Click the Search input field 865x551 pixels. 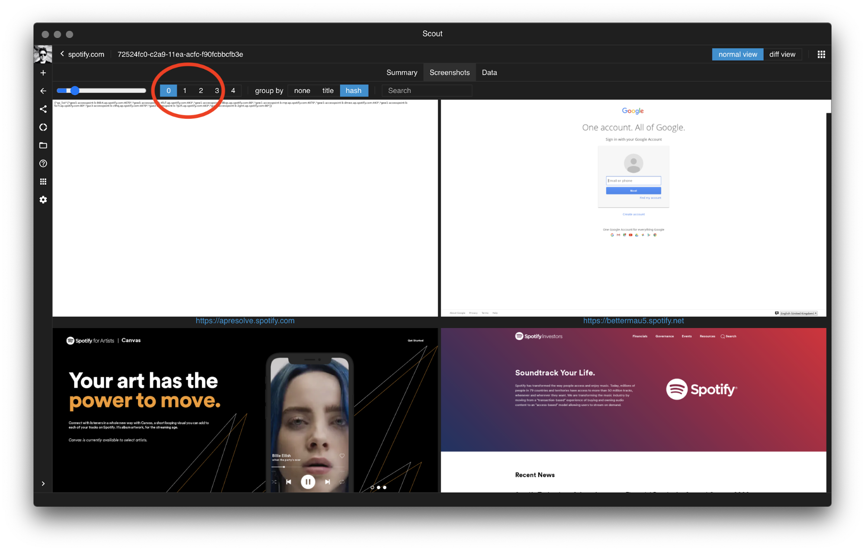(426, 90)
